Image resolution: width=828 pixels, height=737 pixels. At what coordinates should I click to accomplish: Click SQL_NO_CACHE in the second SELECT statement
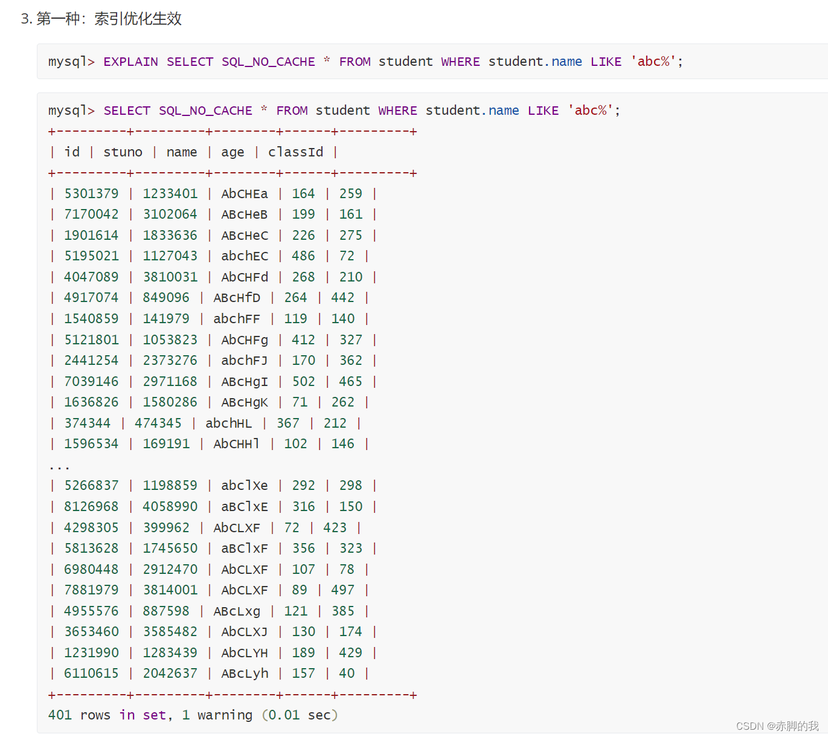205,111
